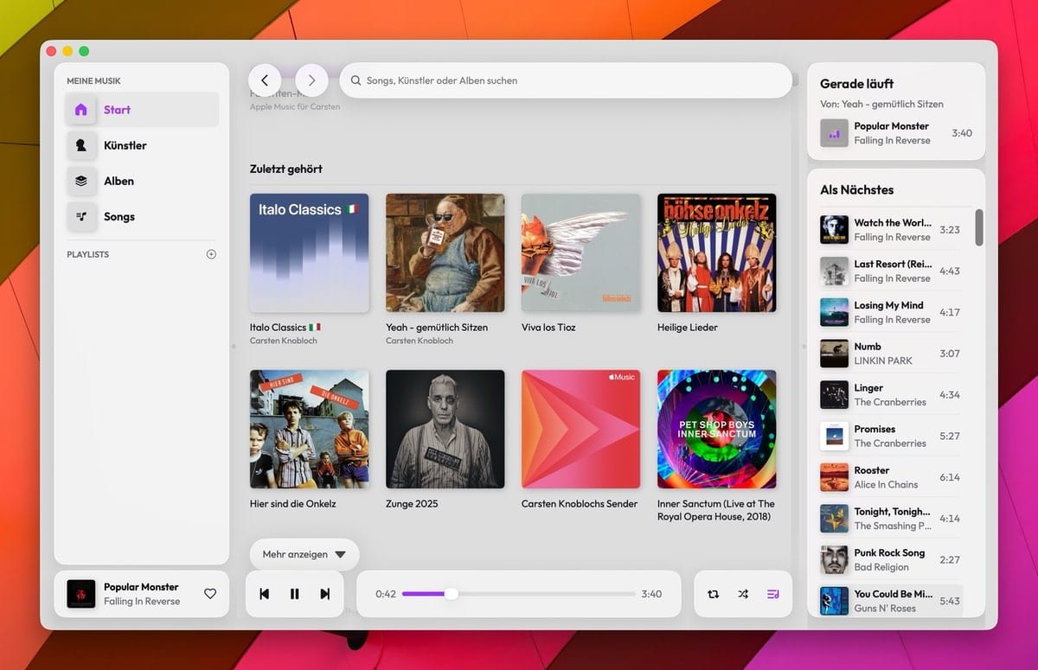The width and height of the screenshot is (1038, 670).
Task: Click the forward navigation arrow
Action: coord(311,80)
